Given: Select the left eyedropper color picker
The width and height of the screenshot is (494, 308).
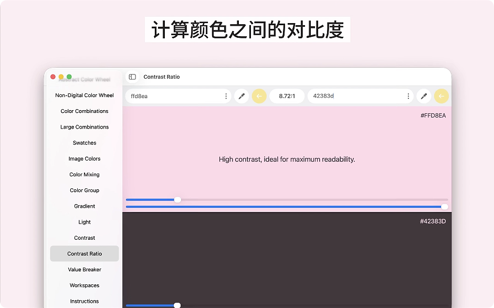Looking at the screenshot, I should coord(241,96).
